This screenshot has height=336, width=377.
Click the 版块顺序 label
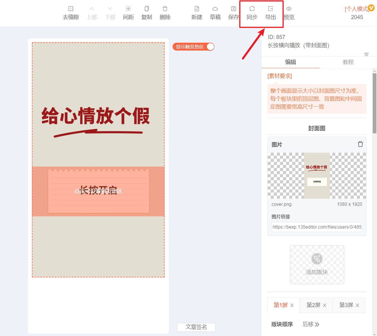pos(282,324)
